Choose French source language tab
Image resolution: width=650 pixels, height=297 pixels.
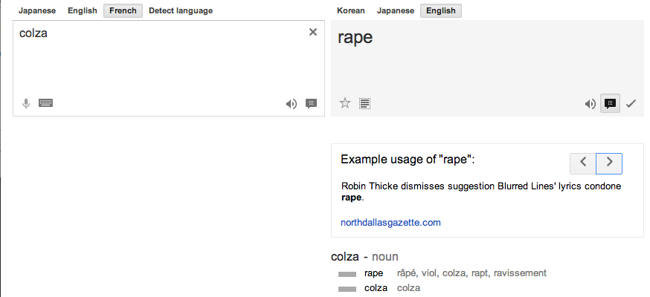click(x=123, y=11)
